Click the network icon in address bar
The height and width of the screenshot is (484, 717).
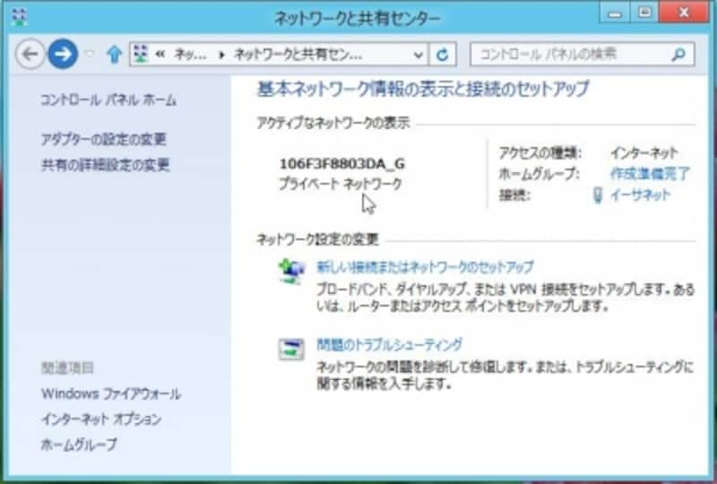(141, 55)
